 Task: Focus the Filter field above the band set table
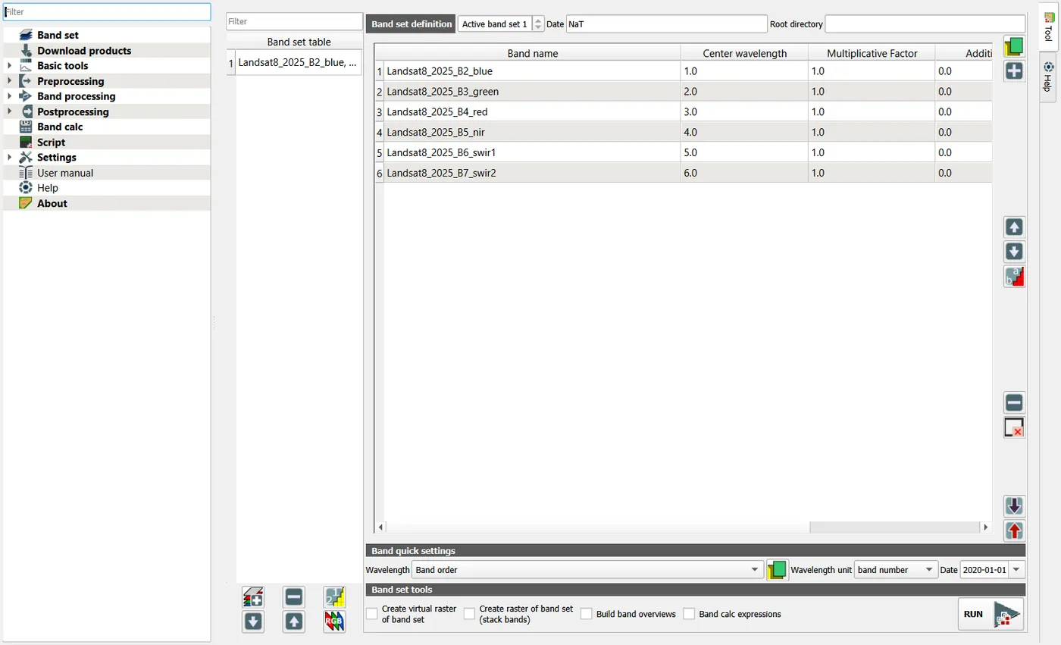click(x=294, y=21)
